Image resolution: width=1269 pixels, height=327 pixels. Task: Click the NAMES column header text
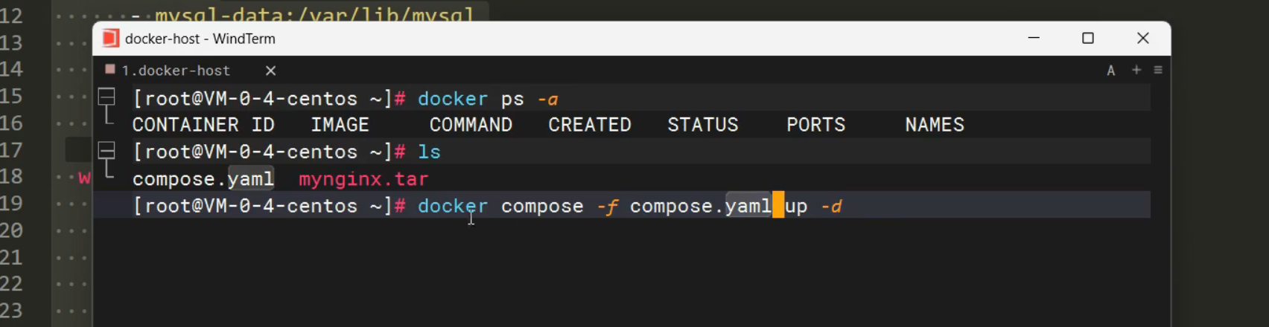pyautogui.click(x=935, y=125)
